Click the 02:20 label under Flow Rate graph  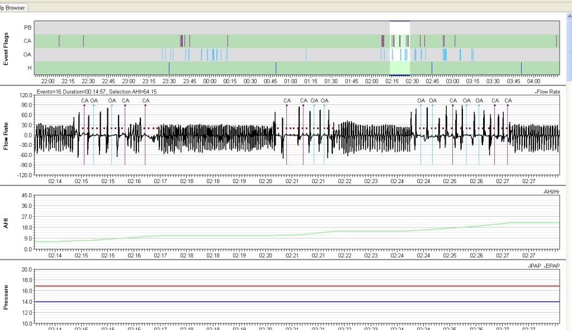coord(266,181)
